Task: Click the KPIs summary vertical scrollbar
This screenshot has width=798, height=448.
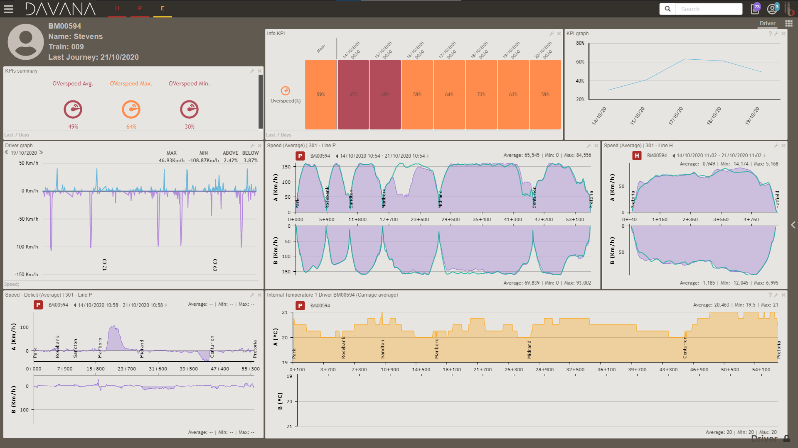Action: tap(261, 102)
